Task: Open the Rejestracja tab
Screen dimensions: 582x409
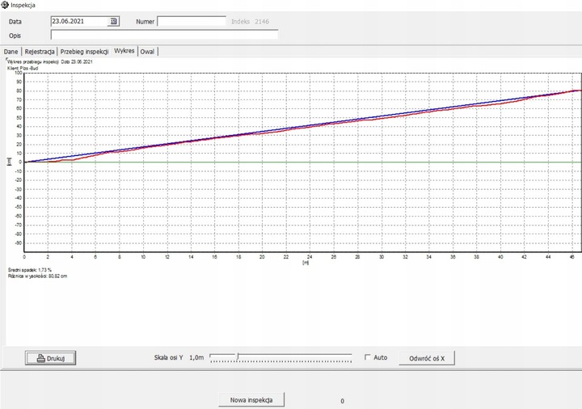Action: point(40,52)
